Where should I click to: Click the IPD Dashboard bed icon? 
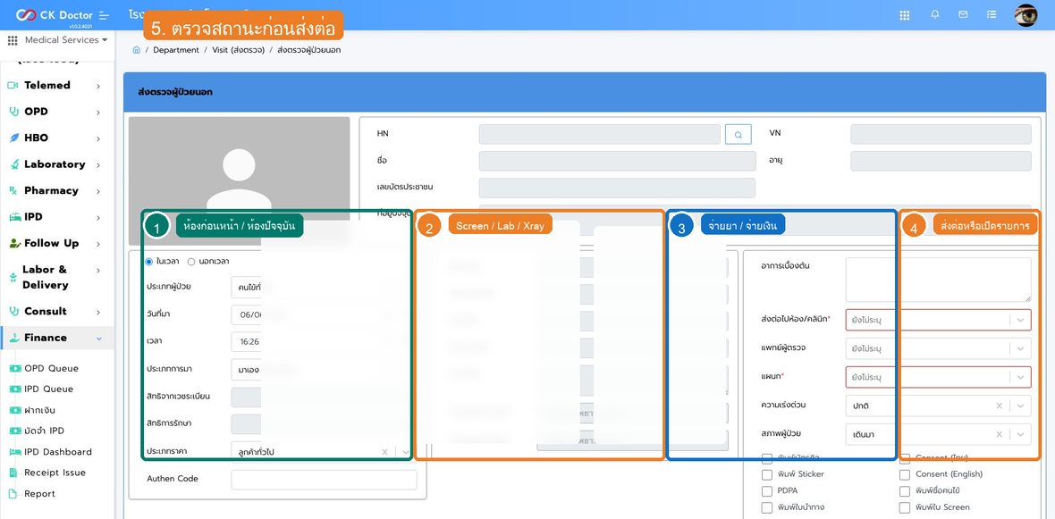(x=14, y=452)
